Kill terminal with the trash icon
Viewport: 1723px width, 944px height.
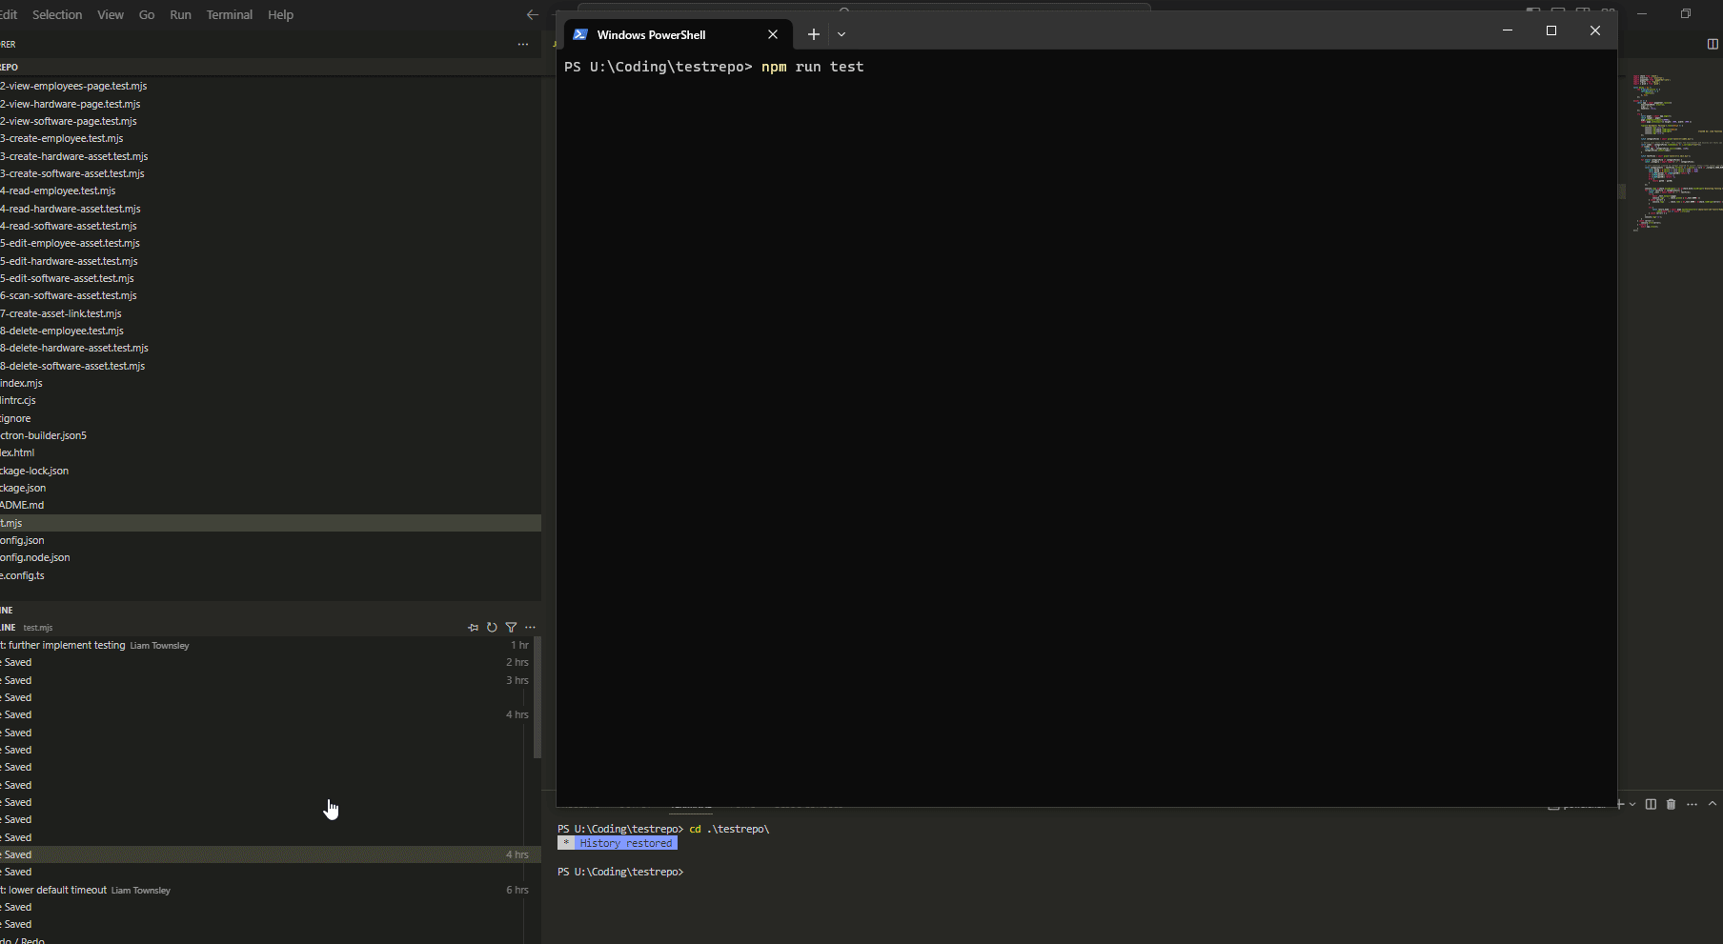(1671, 804)
